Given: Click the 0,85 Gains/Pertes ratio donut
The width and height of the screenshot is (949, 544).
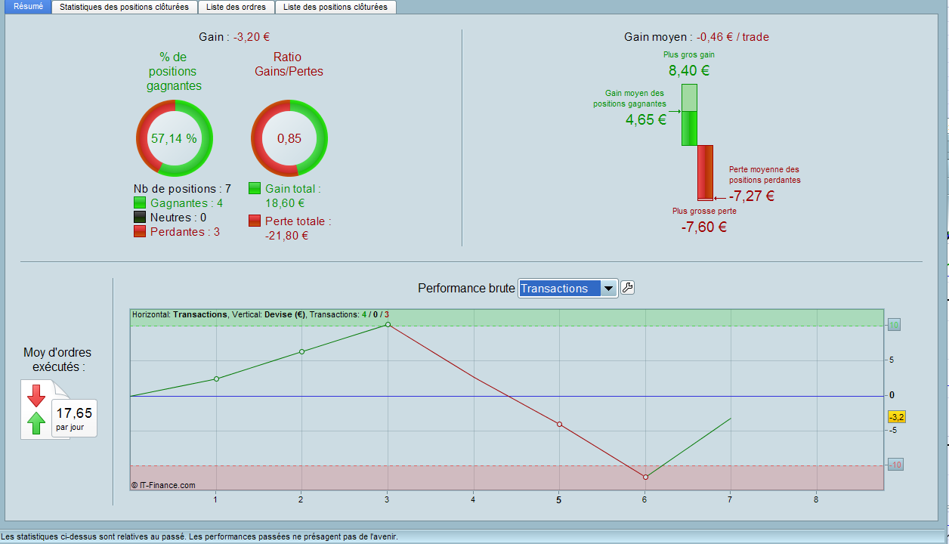Looking at the screenshot, I should pos(289,138).
